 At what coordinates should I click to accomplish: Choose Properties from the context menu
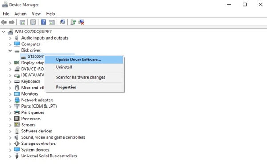coord(84,87)
